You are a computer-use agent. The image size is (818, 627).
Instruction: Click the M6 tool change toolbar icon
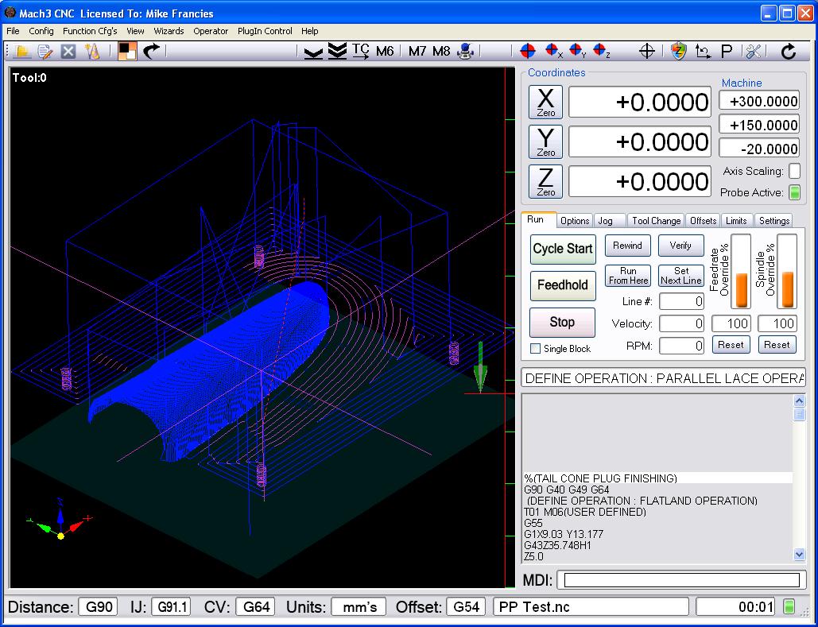click(385, 52)
